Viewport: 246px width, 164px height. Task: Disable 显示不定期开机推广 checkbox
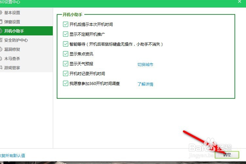(x=65, y=34)
